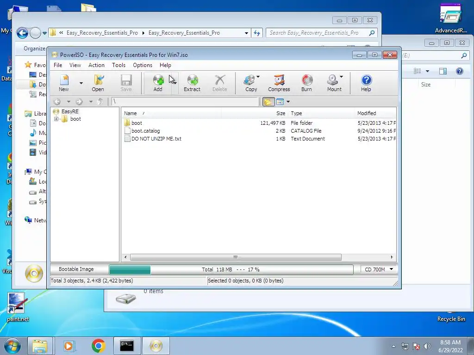This screenshot has width=474, height=355.
Task: Select the boot.catalog file
Action: click(145, 131)
